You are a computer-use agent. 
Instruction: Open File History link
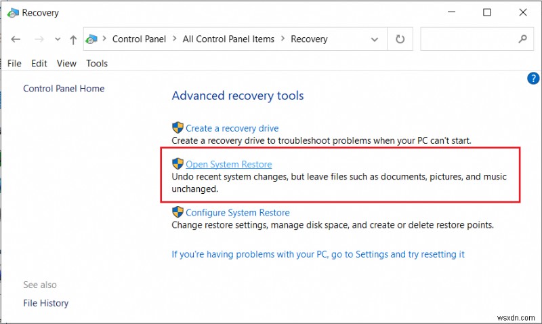click(45, 303)
